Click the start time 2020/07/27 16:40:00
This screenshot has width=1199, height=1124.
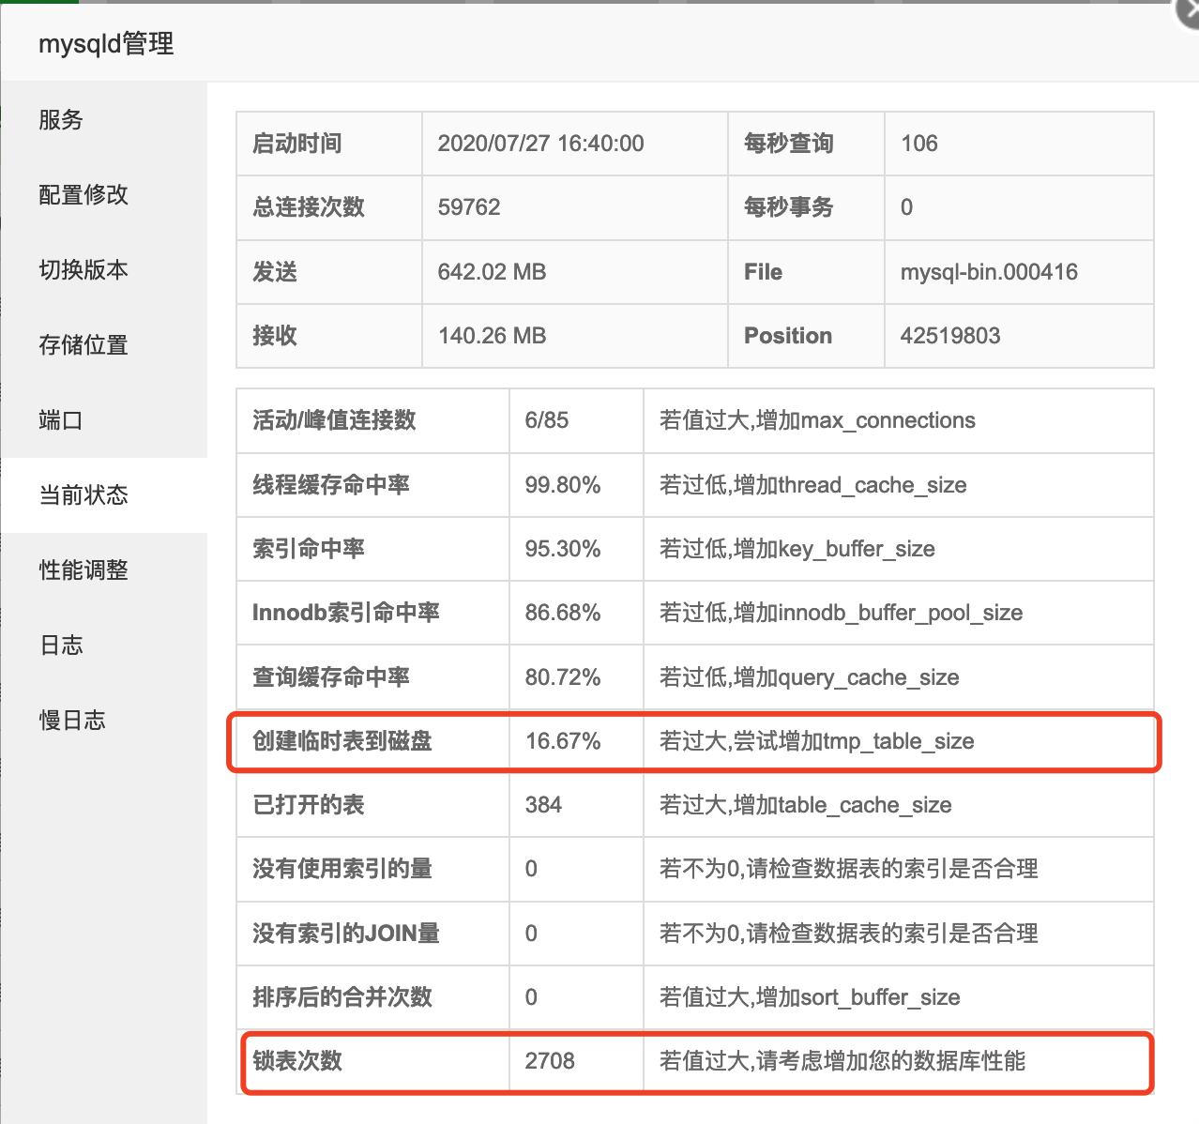click(540, 144)
